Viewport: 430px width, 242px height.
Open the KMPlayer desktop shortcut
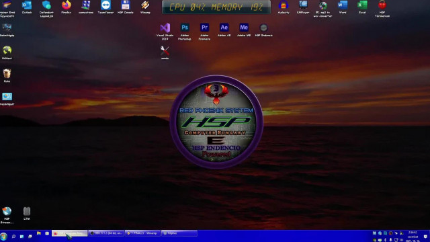tap(303, 7)
